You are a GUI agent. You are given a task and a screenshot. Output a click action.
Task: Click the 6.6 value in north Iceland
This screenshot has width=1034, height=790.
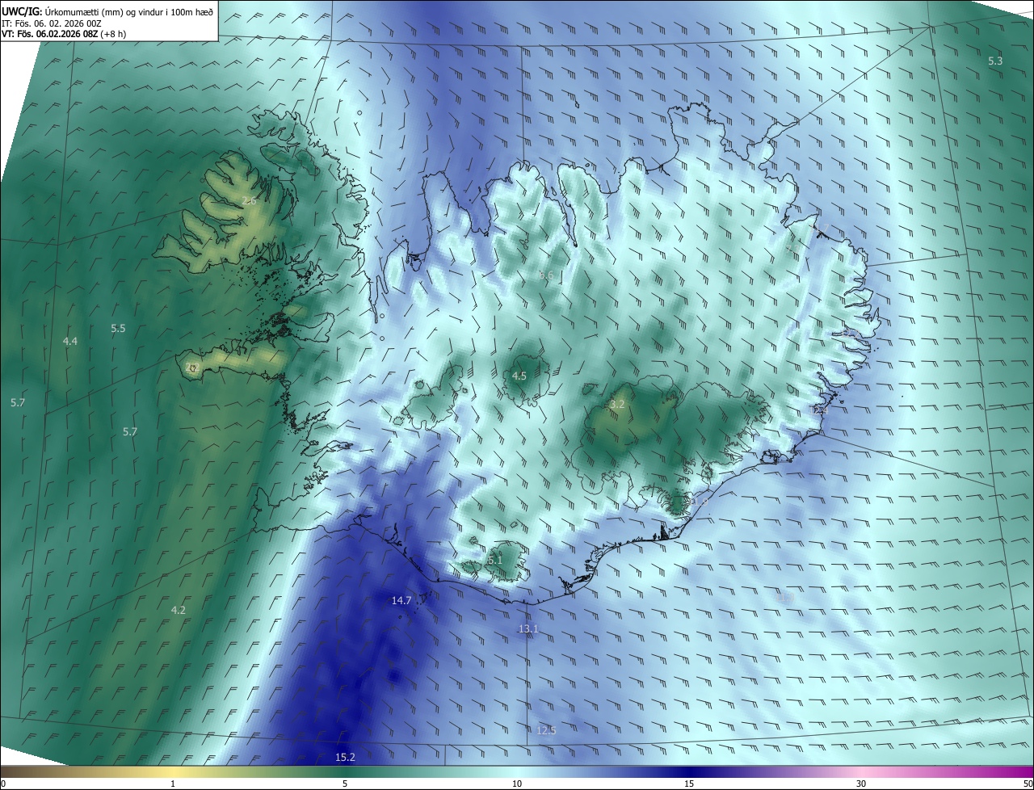546,275
